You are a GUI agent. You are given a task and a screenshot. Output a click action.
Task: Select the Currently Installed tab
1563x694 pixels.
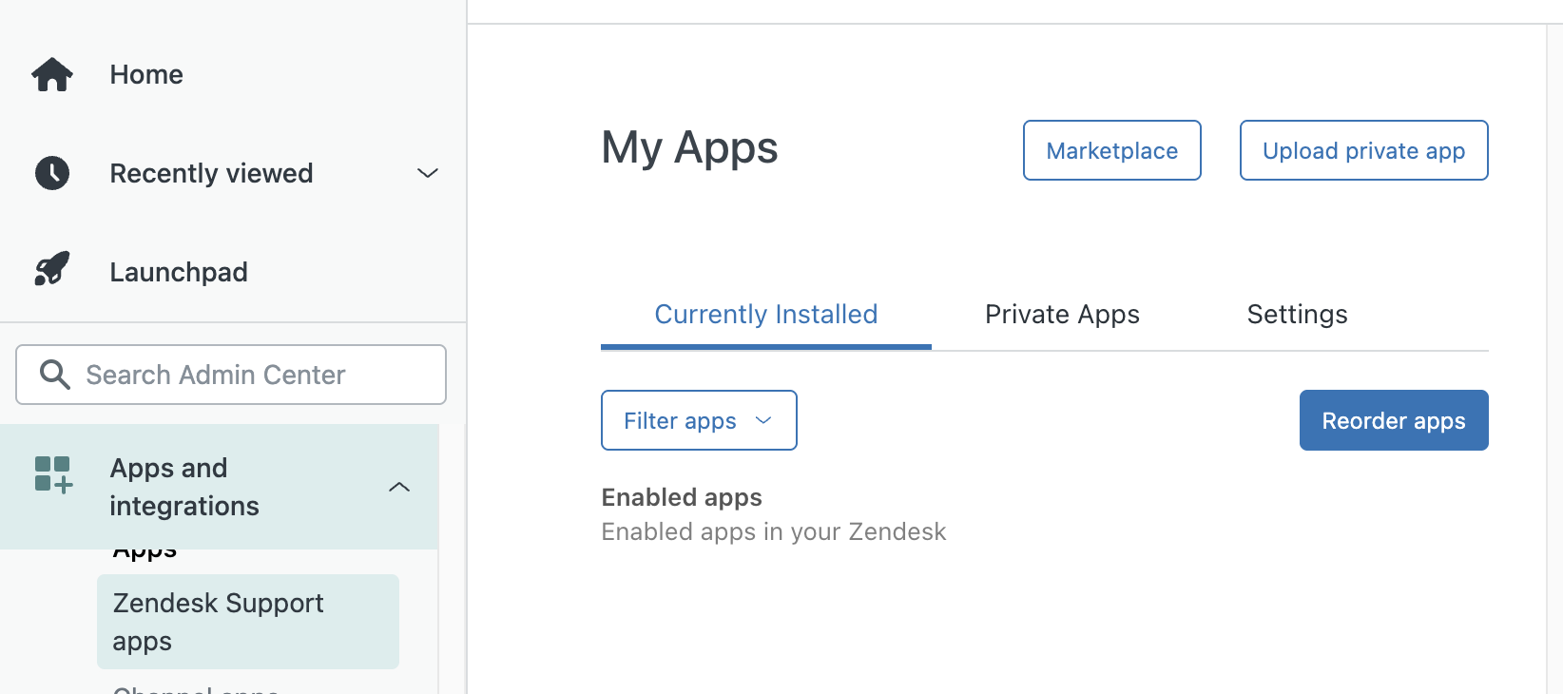point(765,314)
